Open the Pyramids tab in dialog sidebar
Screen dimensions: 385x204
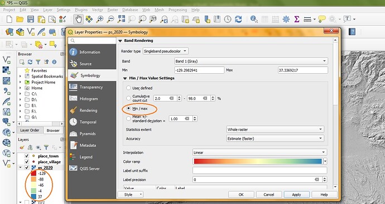pos(92,134)
